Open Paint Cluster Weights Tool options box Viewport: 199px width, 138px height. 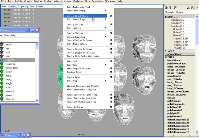[111, 95]
